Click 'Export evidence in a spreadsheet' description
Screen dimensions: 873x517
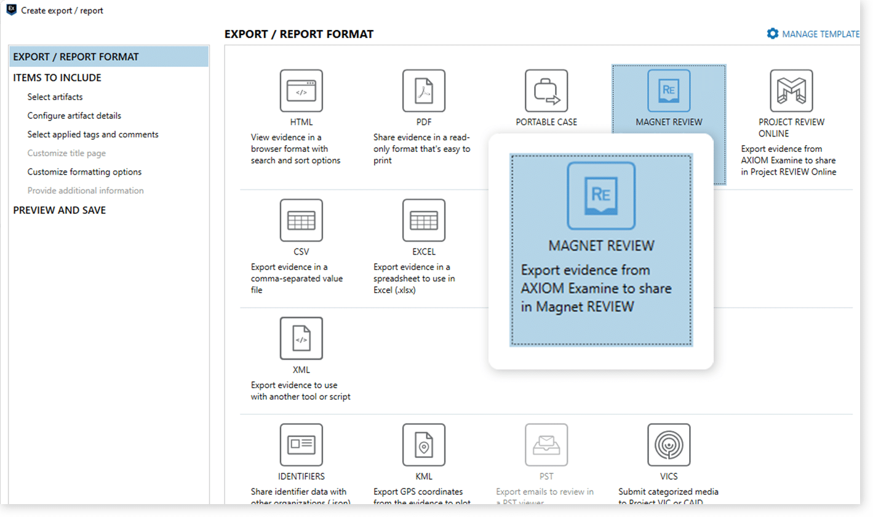coord(414,278)
